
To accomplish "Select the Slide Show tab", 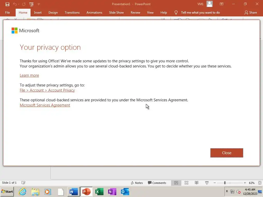I will point(116,13).
